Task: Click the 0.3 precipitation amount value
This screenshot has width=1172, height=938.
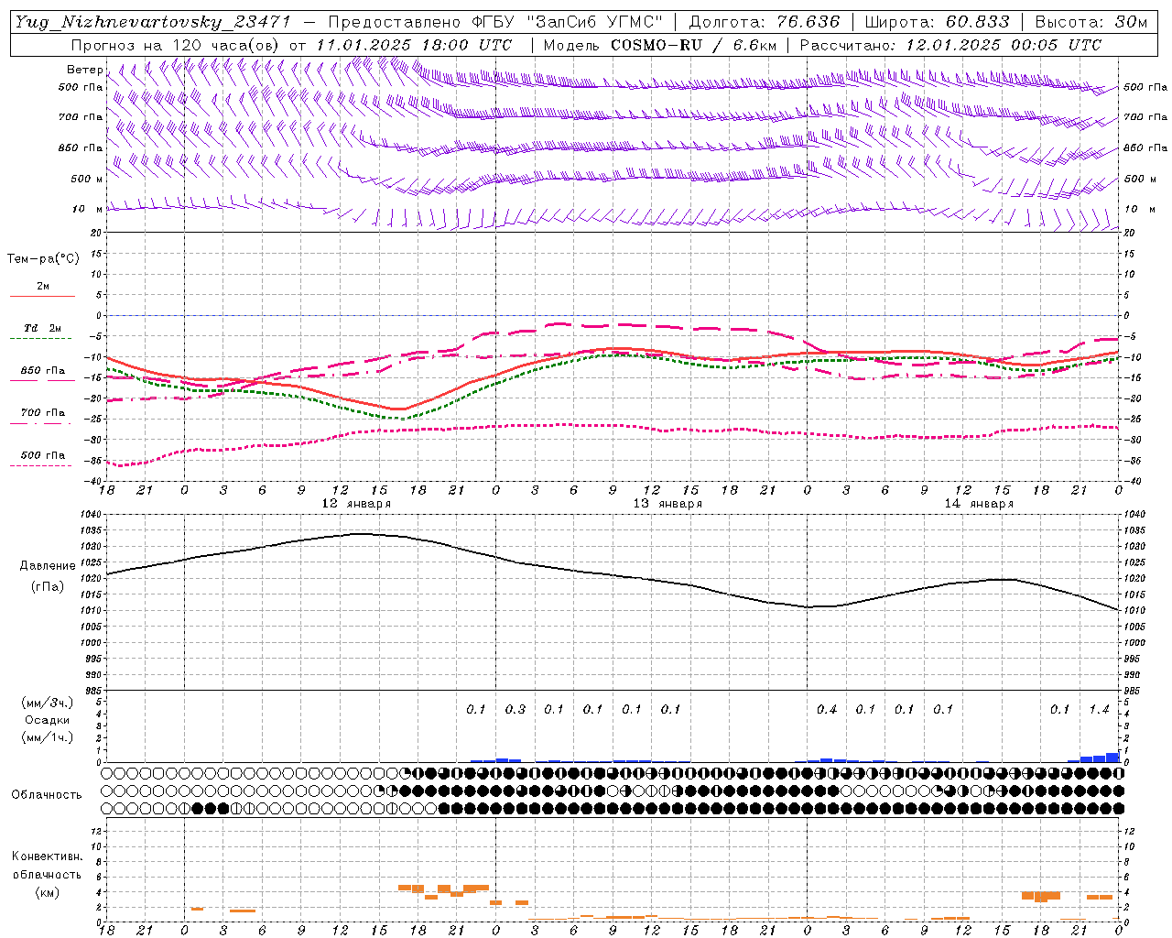Action: pyautogui.click(x=515, y=710)
